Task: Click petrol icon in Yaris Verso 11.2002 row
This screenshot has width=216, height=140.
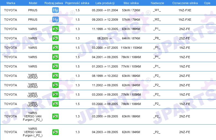Action: (x=55, y=85)
